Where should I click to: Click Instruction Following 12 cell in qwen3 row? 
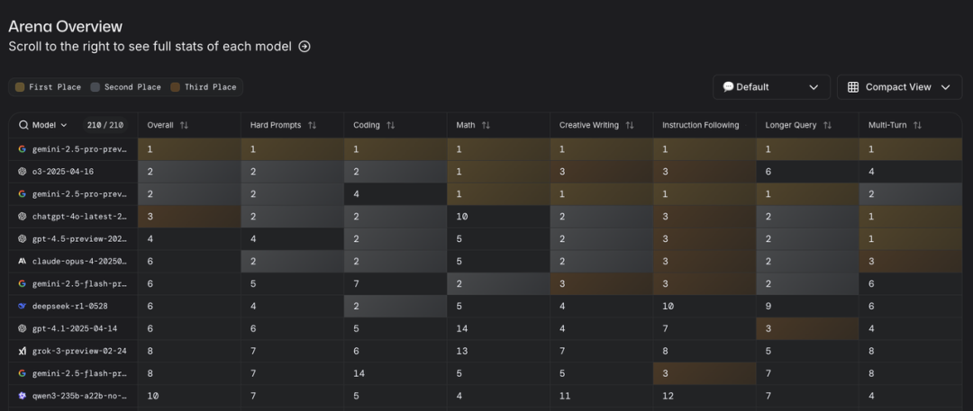coord(705,396)
